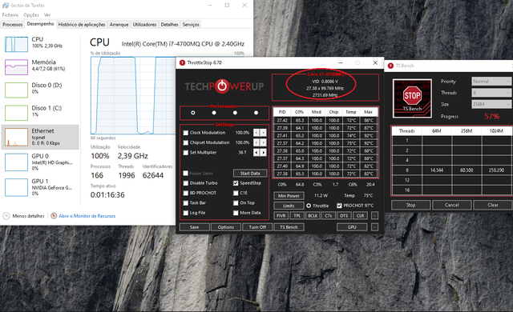Screen dimensions: 513x312
Task: Select the third Performance profile radio button
Action: (235, 113)
